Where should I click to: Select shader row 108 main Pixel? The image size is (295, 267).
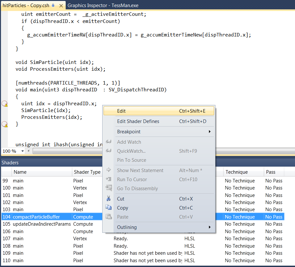143,246
